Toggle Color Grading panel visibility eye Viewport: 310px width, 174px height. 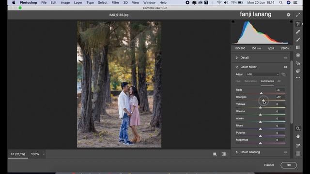click(285, 152)
